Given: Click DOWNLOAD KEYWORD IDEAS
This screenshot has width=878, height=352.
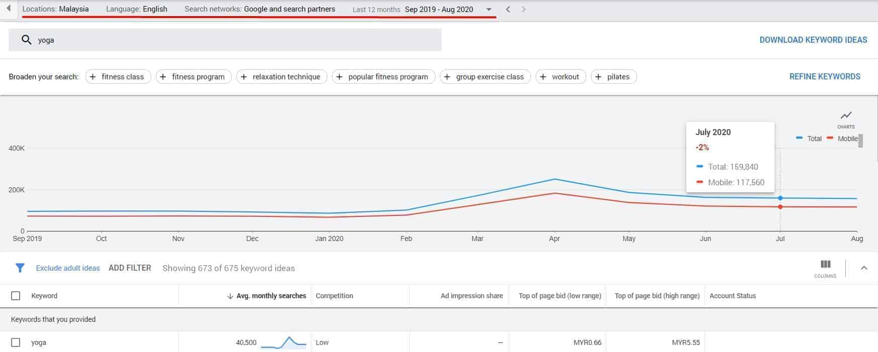Looking at the screenshot, I should pyautogui.click(x=813, y=40).
